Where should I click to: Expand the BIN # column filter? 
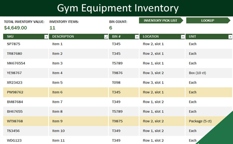(x=137, y=36)
